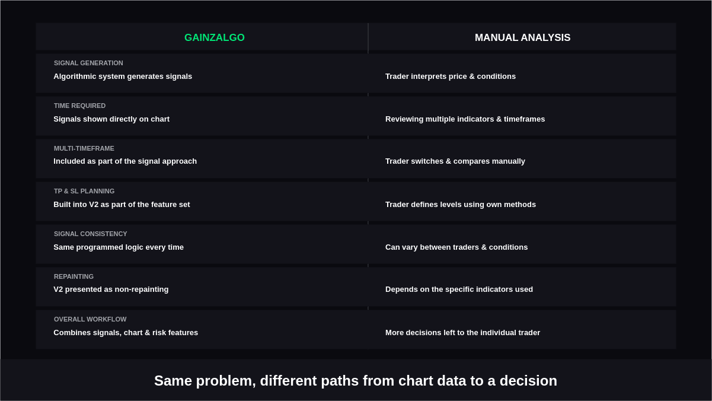The image size is (712, 401).
Task: Click 'V2 presented as non-repainting' text
Action: coord(111,289)
